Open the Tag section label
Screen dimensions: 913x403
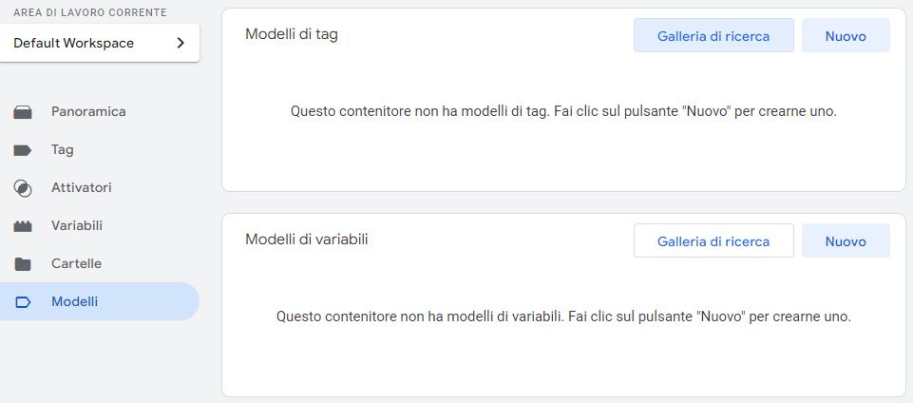click(x=63, y=149)
